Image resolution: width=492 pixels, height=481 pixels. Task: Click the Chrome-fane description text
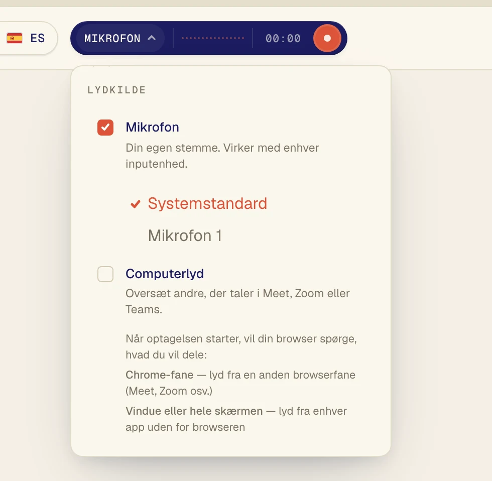point(240,383)
